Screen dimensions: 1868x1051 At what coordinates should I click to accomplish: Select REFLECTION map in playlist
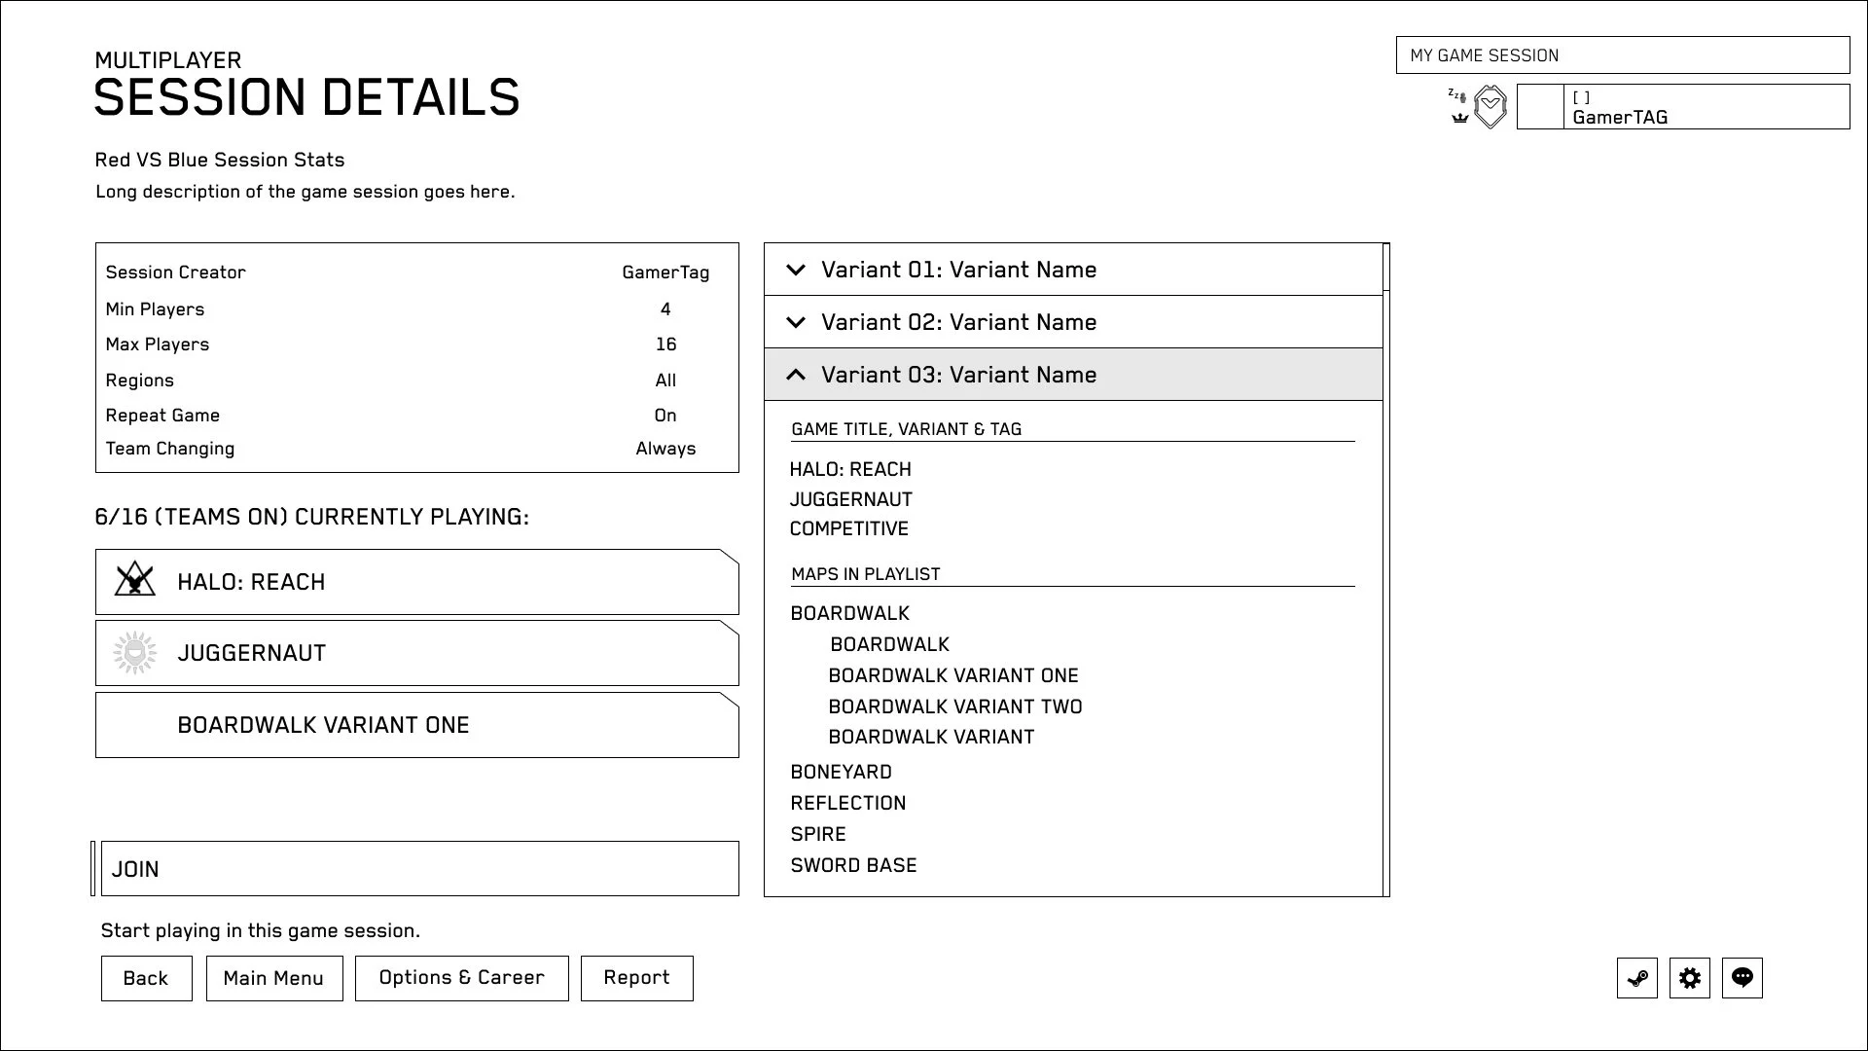point(848,803)
